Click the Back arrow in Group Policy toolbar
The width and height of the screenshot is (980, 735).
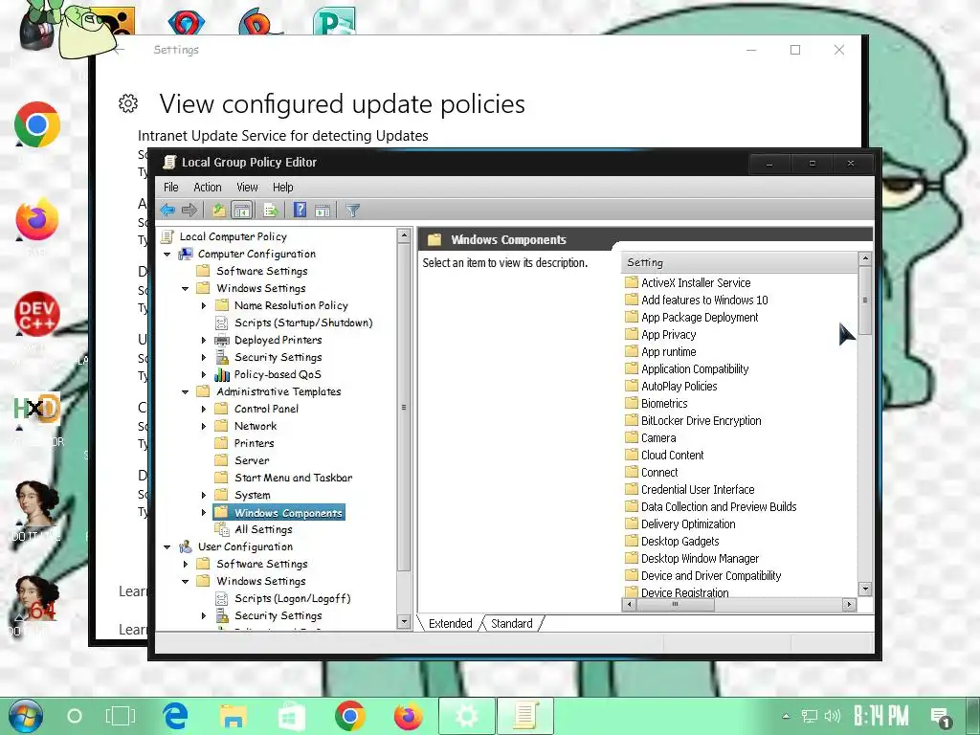pyautogui.click(x=167, y=211)
